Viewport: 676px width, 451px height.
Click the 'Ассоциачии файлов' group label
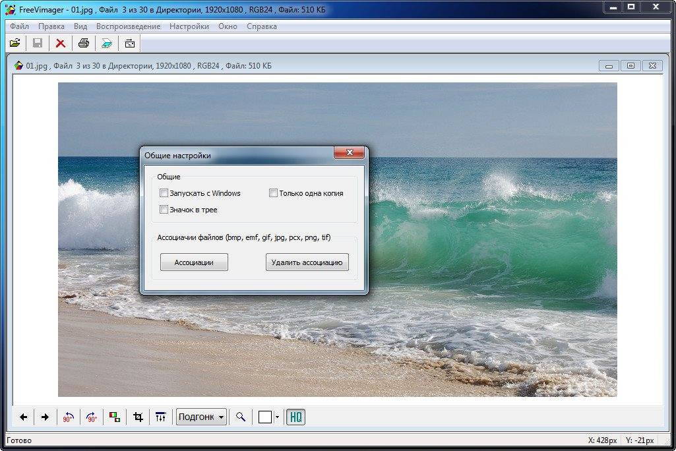pos(243,237)
